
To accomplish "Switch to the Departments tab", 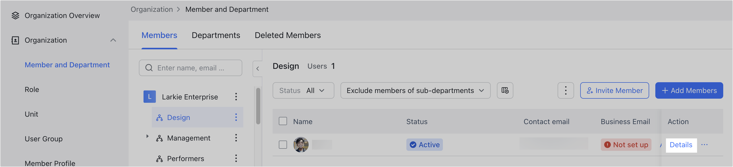I will pos(216,35).
